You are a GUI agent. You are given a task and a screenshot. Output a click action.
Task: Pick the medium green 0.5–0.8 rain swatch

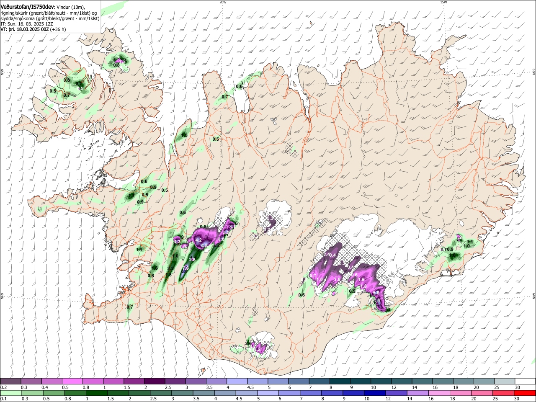(x=54, y=393)
